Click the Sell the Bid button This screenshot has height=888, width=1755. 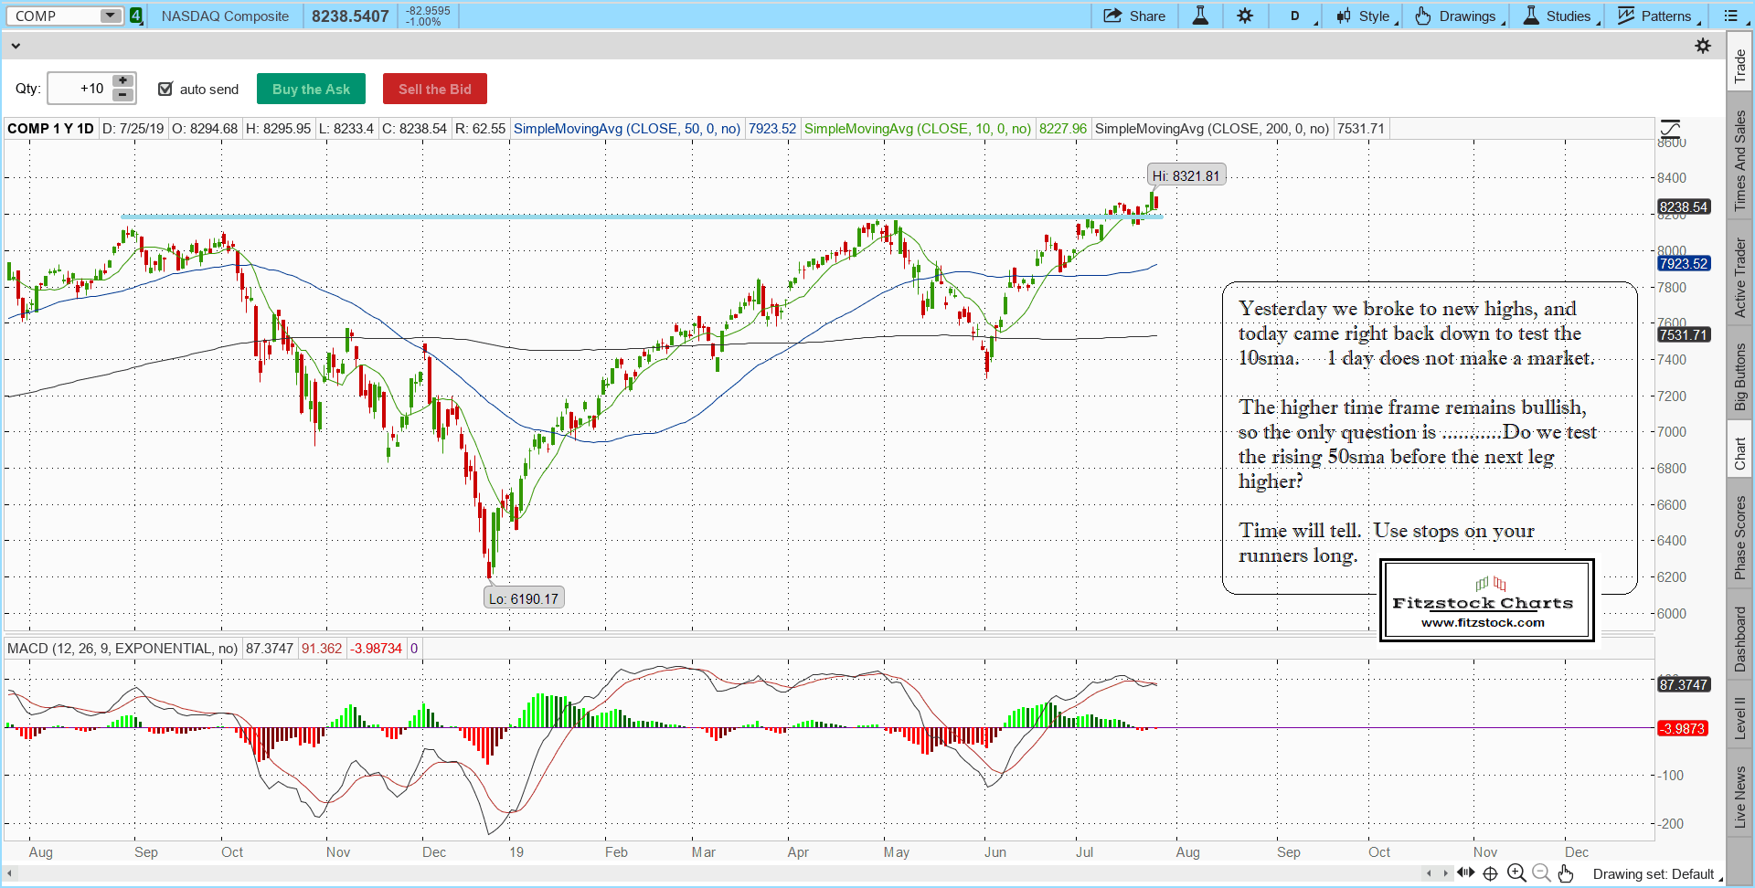click(x=434, y=89)
